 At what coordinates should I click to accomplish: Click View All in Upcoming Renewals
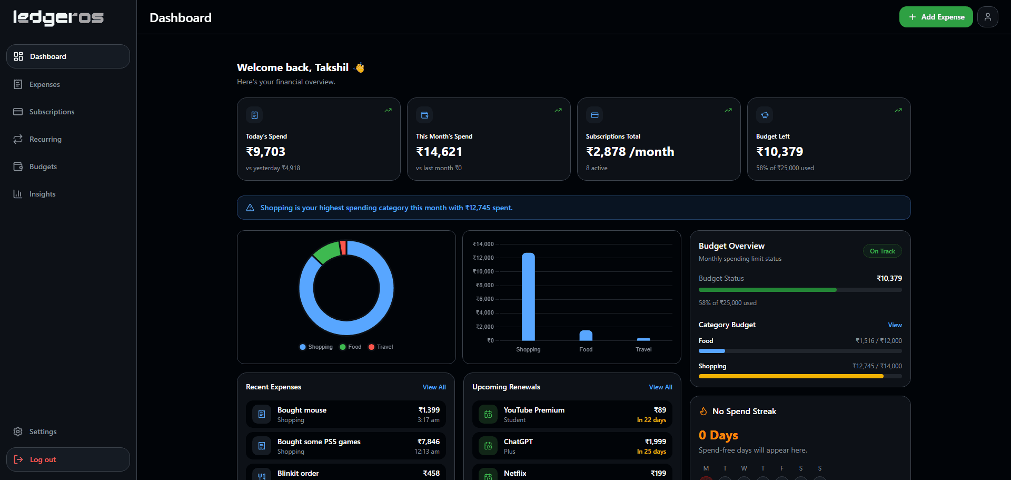click(660, 387)
